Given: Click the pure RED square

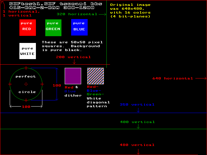Looking at the screenshot, I should point(27,27).
